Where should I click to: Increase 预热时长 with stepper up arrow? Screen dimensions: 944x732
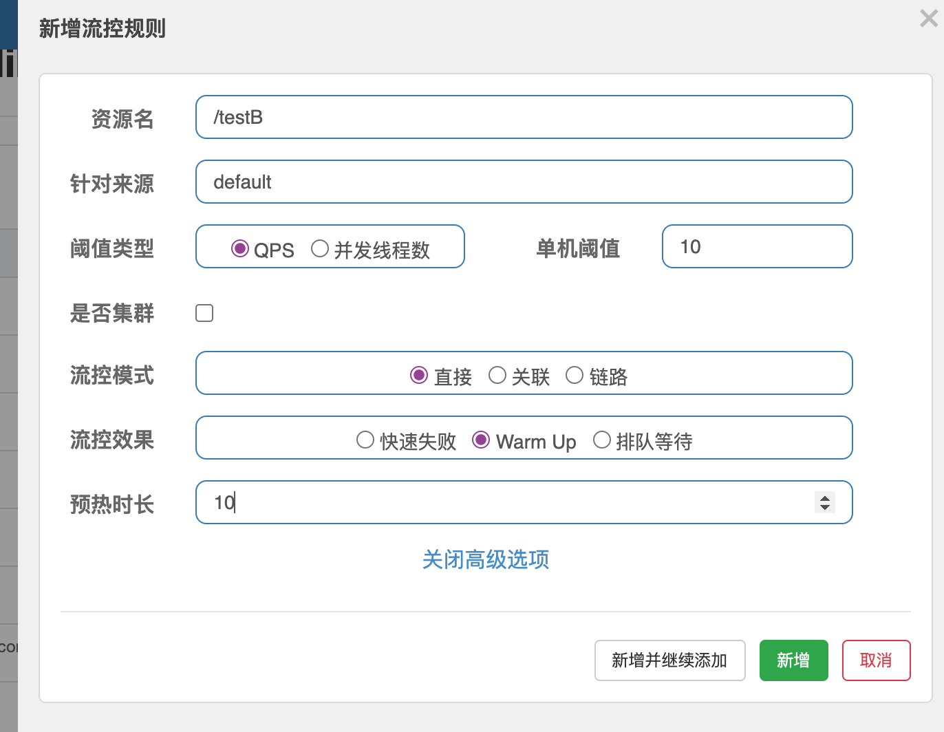click(825, 497)
